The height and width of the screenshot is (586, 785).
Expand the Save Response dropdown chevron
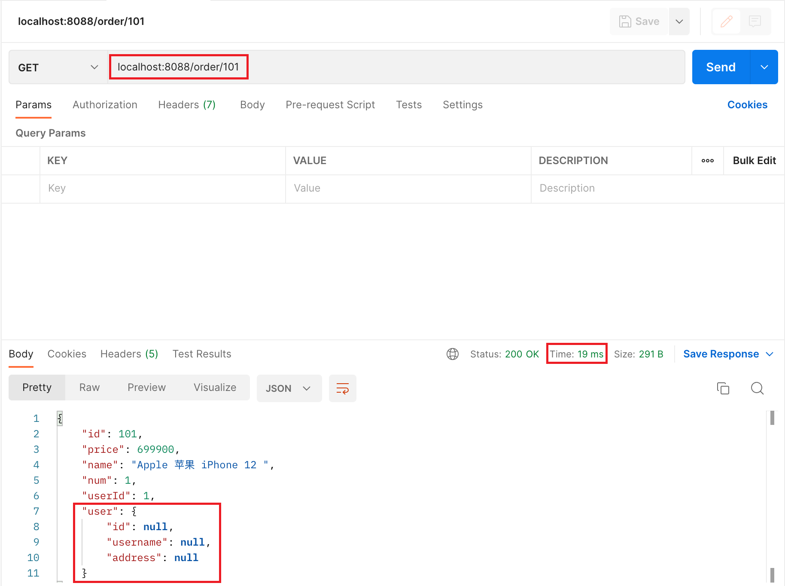click(770, 354)
